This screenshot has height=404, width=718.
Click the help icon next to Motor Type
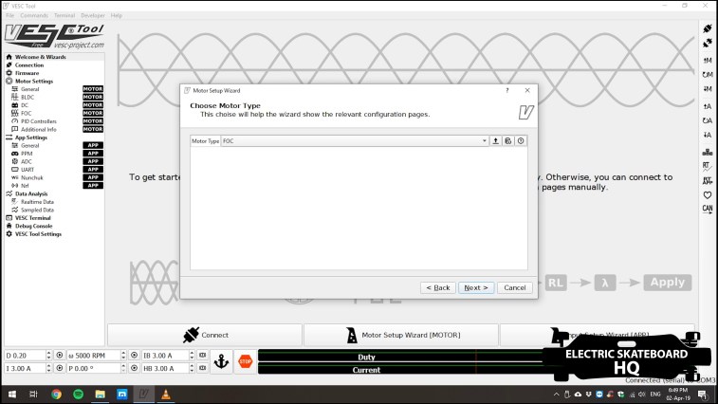click(x=521, y=140)
